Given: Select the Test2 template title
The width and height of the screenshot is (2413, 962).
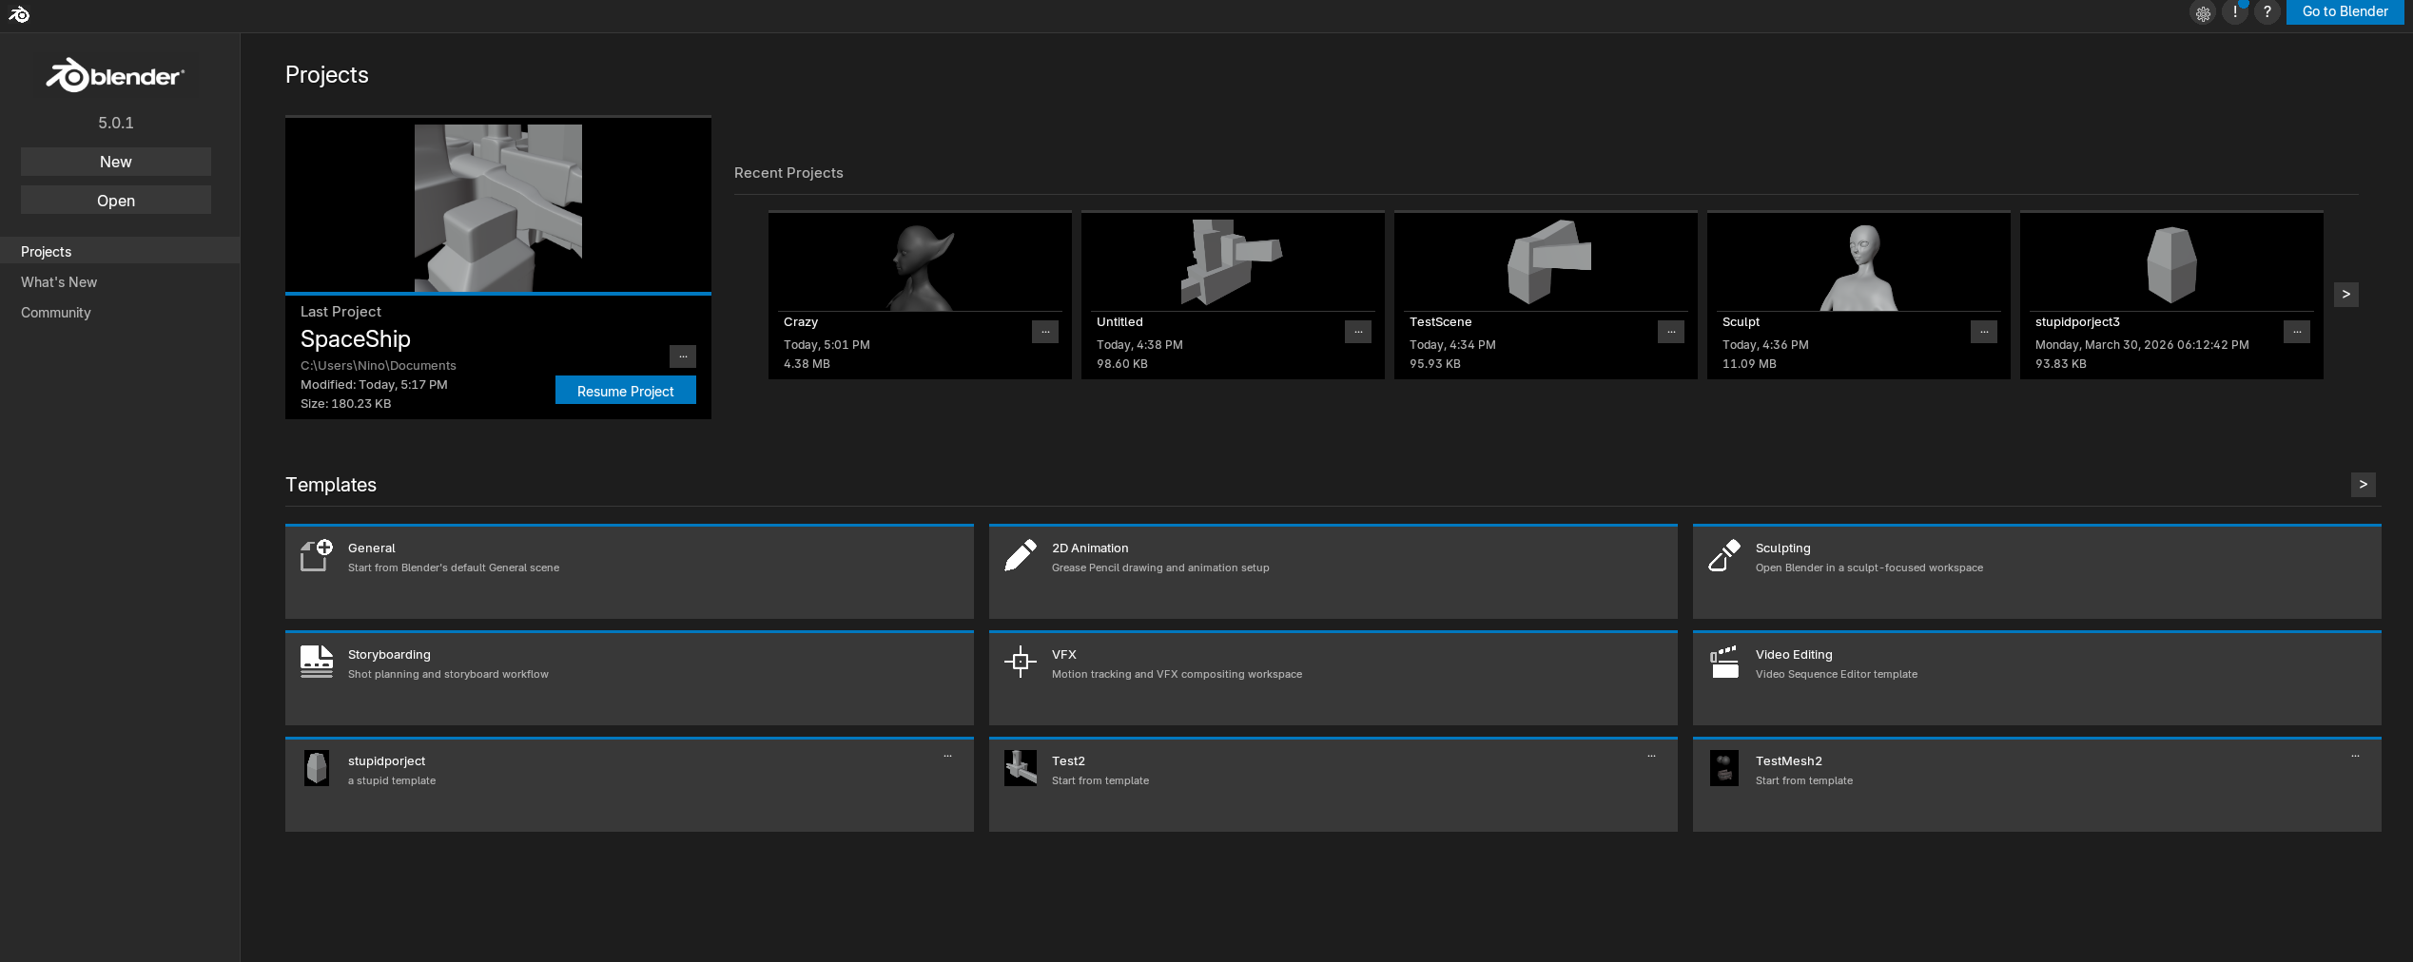Looking at the screenshot, I should click(x=1068, y=761).
